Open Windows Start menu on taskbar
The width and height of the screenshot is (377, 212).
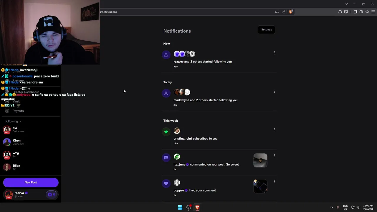pos(180,207)
